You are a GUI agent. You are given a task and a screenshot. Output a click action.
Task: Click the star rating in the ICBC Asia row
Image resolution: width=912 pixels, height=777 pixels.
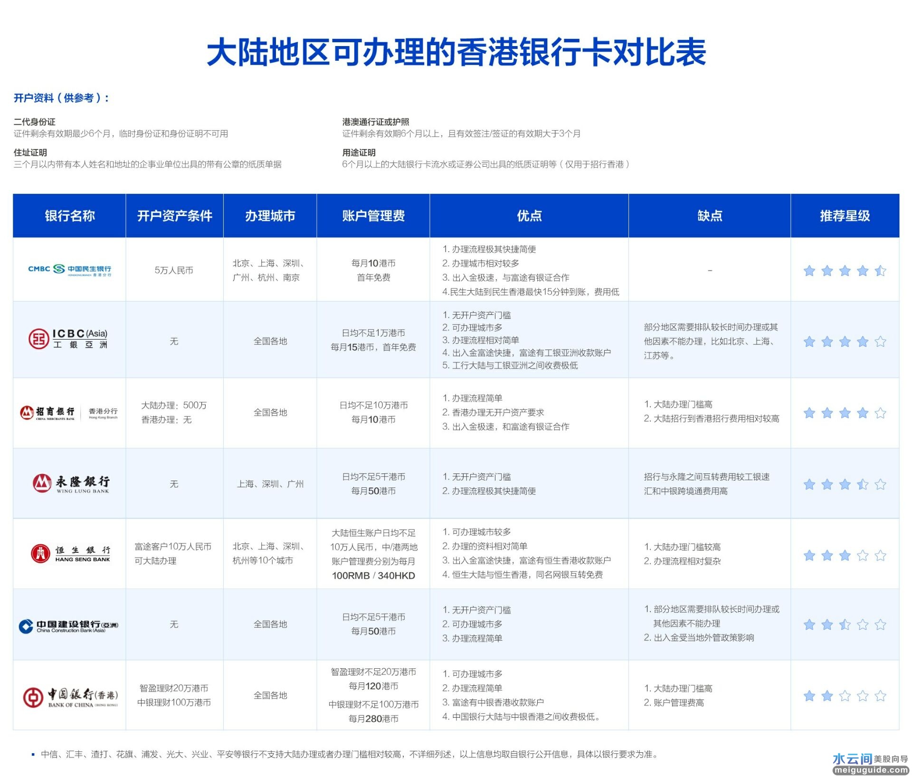pos(845,341)
